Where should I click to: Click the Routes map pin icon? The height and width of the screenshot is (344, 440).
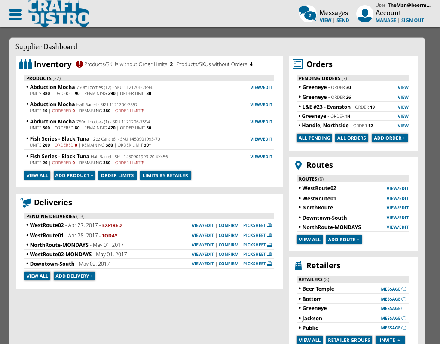coord(299,165)
